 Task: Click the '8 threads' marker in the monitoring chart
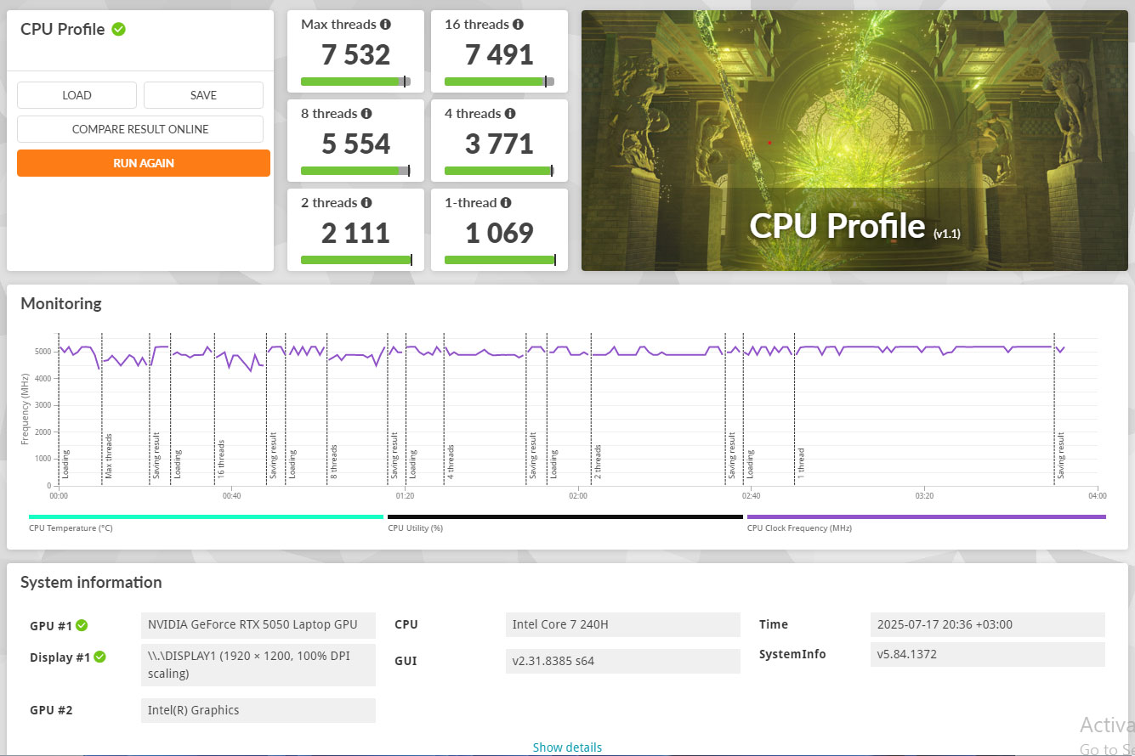tap(334, 461)
